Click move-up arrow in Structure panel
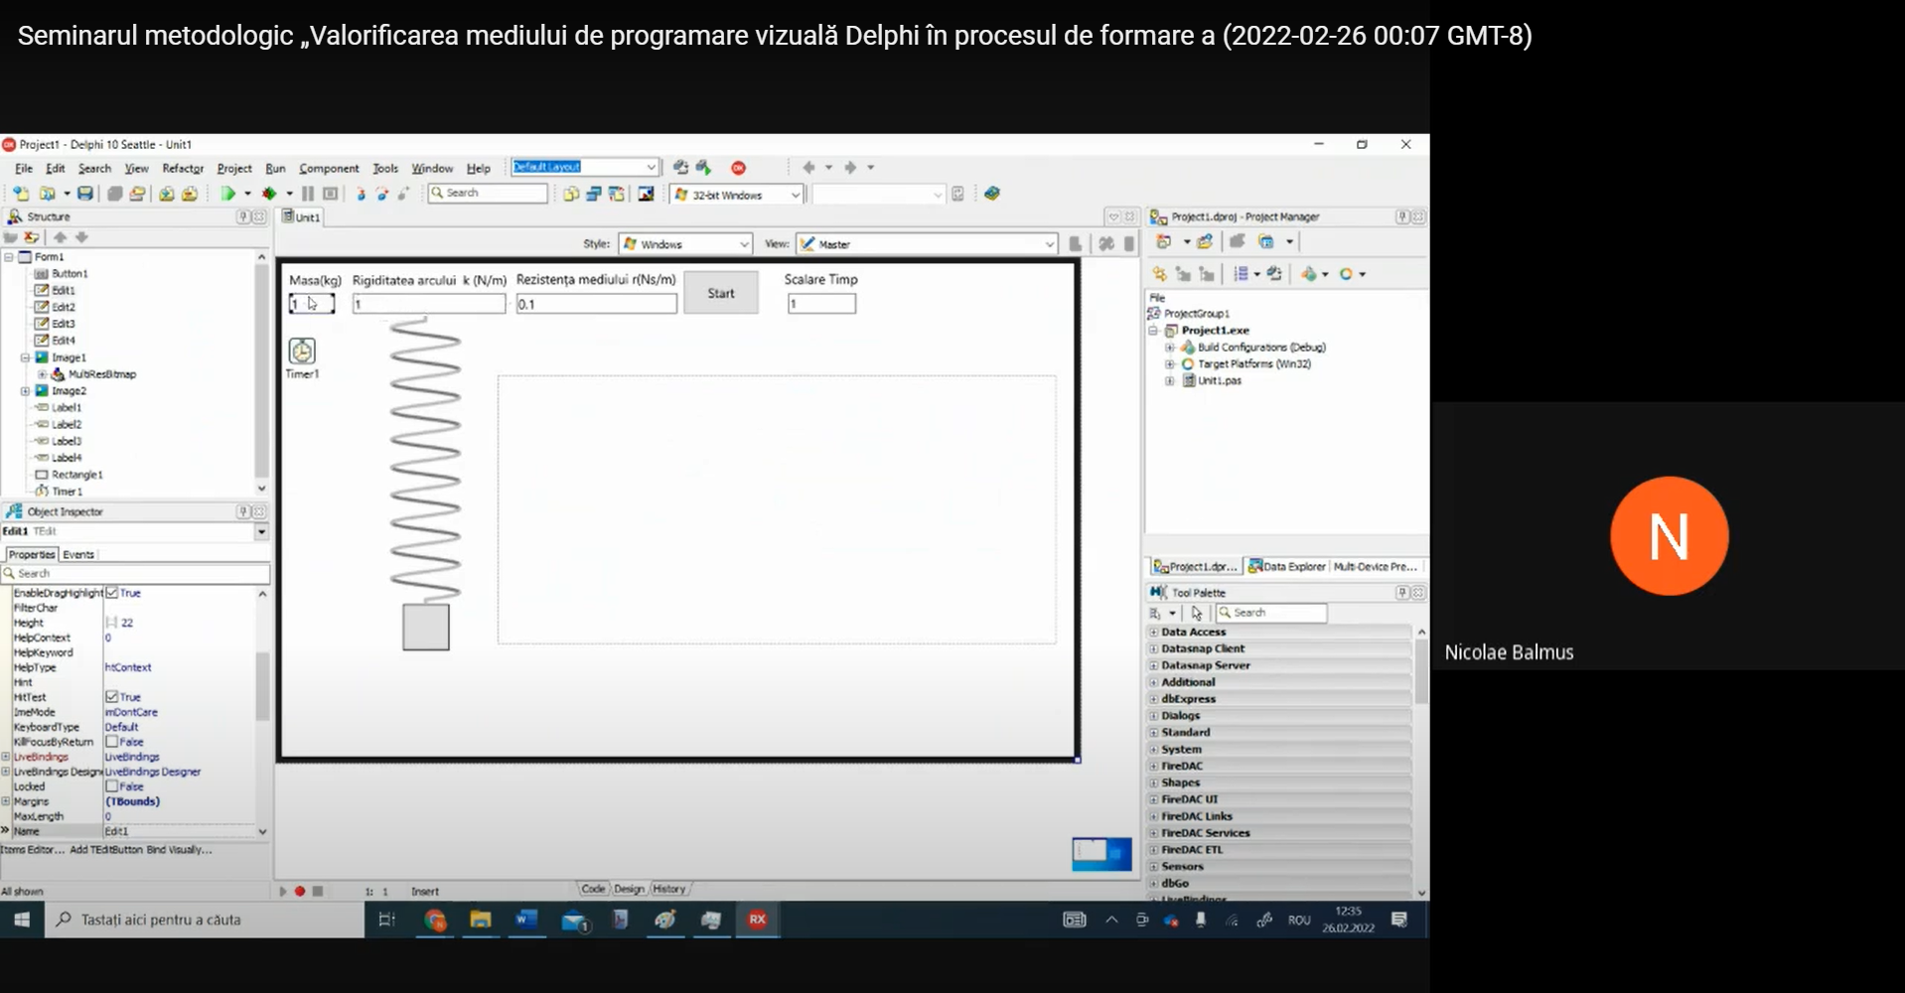Screen dimensions: 1905x993 coord(60,237)
